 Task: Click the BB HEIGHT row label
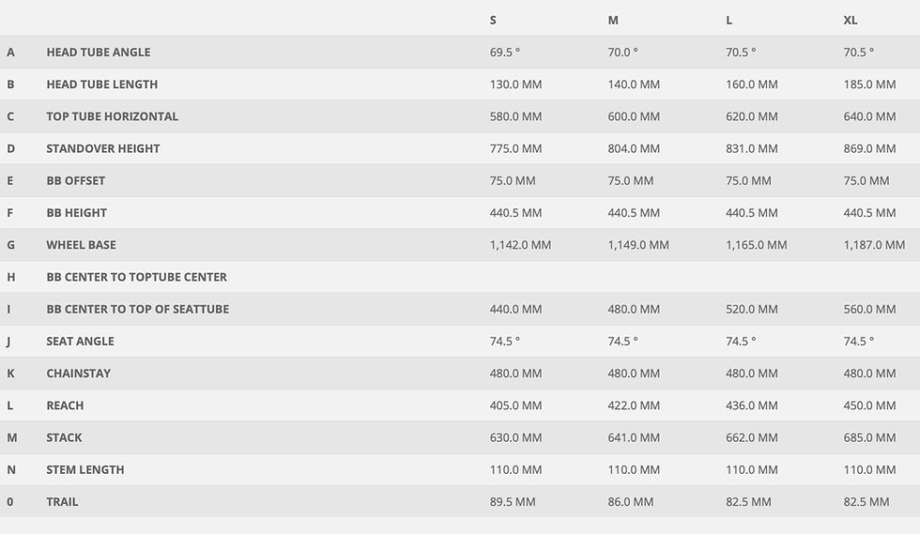[77, 212]
